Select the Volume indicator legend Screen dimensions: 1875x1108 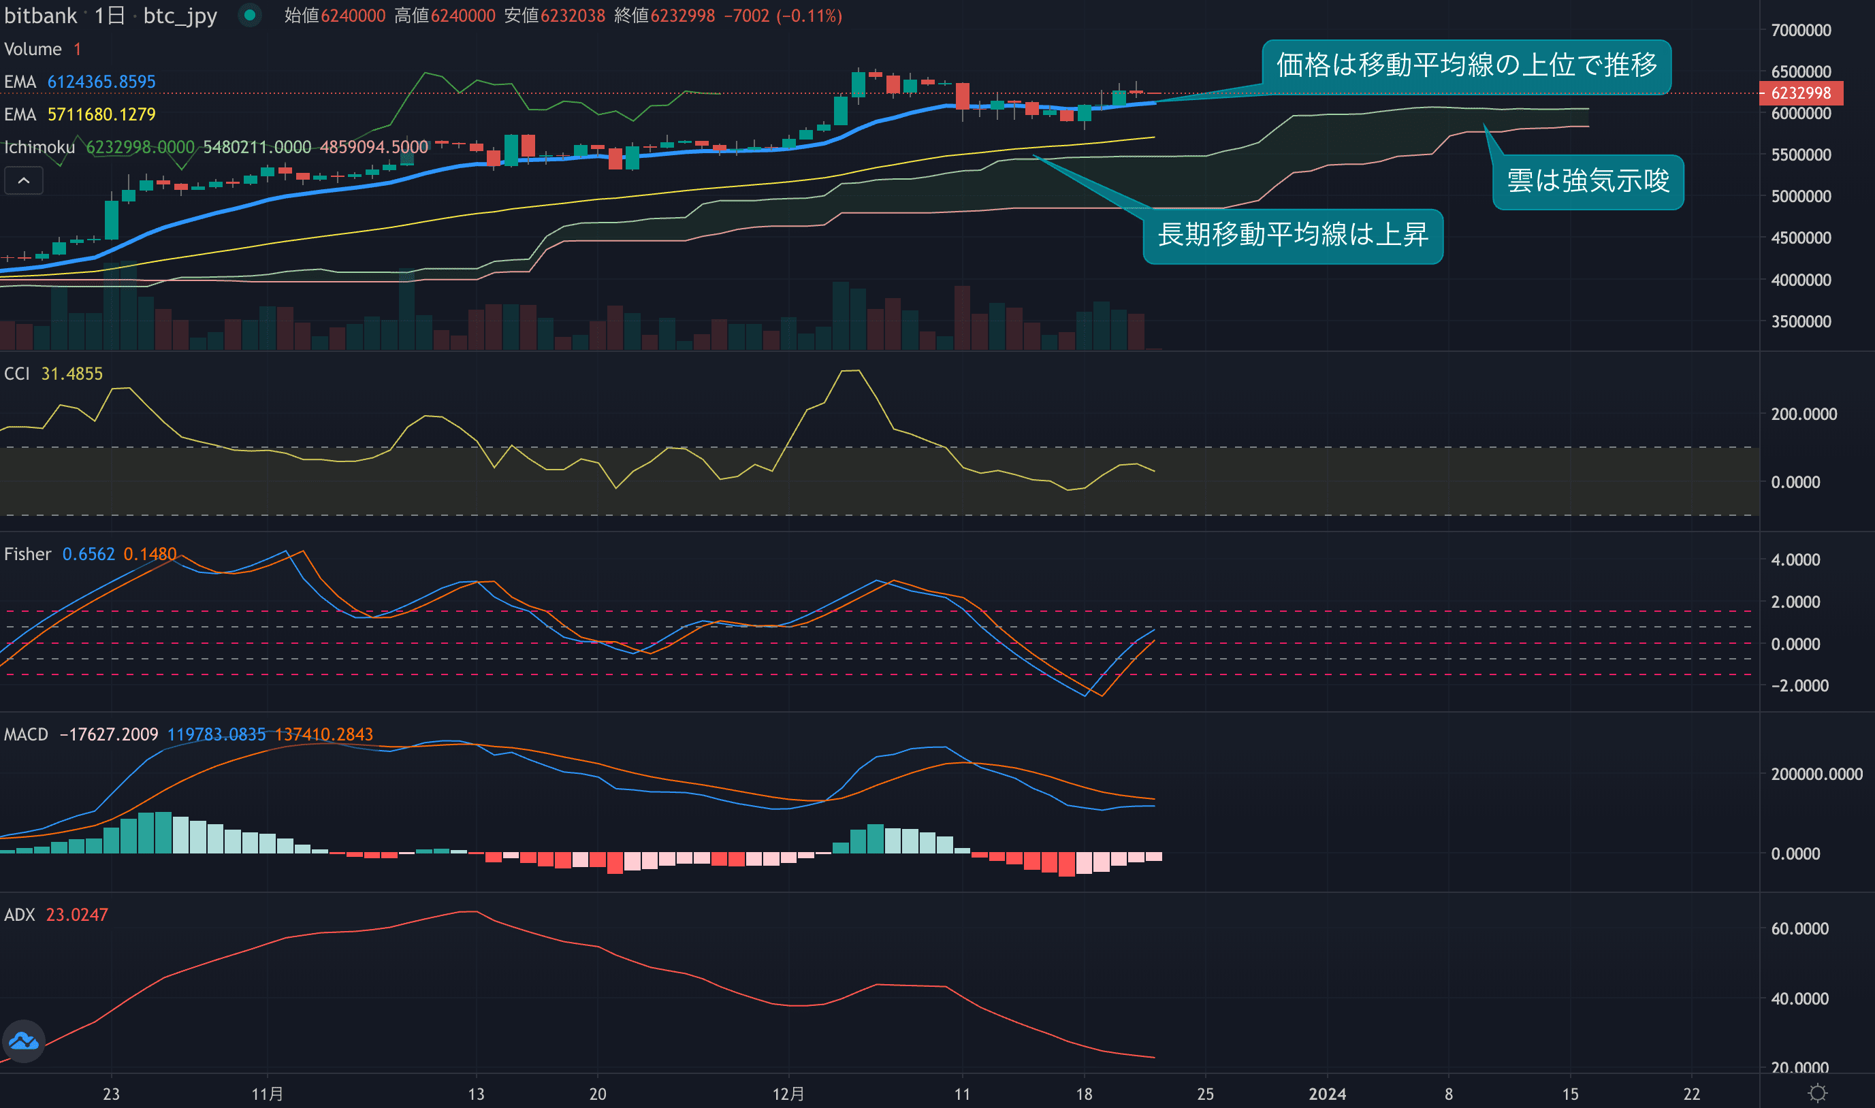coord(33,49)
